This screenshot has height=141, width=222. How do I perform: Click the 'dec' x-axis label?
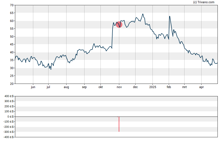(135, 87)
